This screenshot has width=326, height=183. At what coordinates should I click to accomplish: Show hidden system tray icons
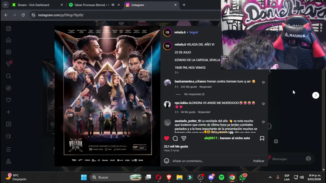pyautogui.click(x=270, y=177)
